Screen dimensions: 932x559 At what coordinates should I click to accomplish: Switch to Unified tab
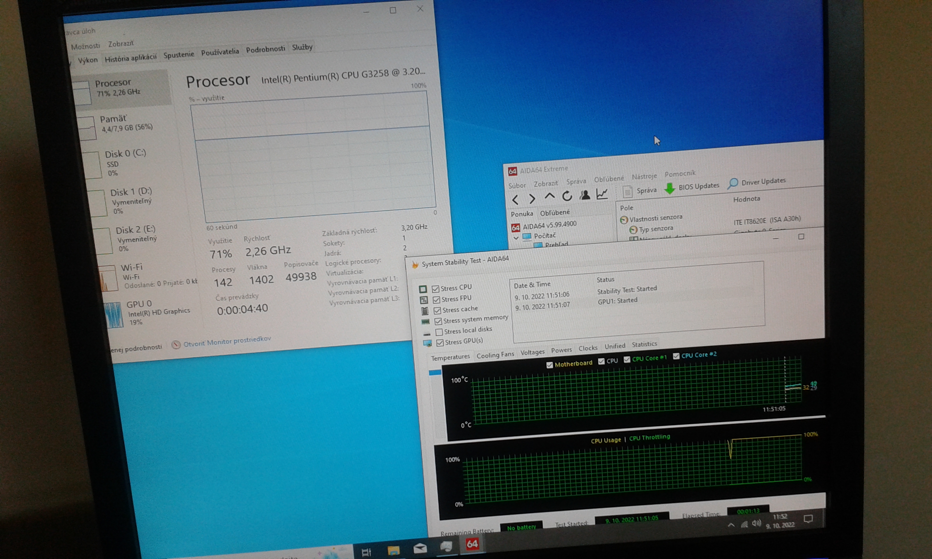[x=615, y=346]
